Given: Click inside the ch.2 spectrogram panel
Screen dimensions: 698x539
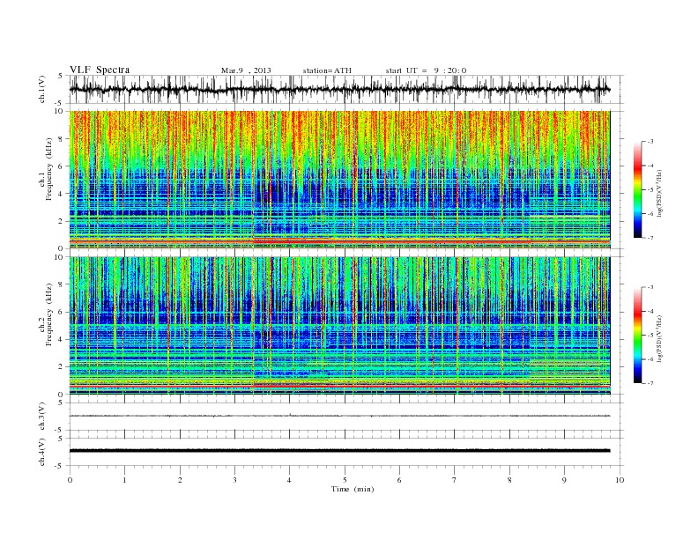Looking at the screenshot, I should pyautogui.click(x=339, y=326).
